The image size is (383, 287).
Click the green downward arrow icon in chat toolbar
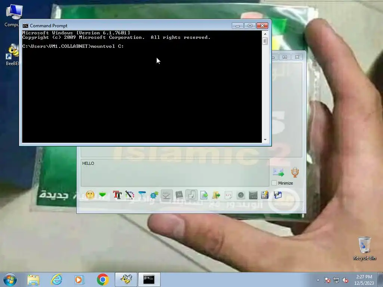pyautogui.click(x=102, y=195)
